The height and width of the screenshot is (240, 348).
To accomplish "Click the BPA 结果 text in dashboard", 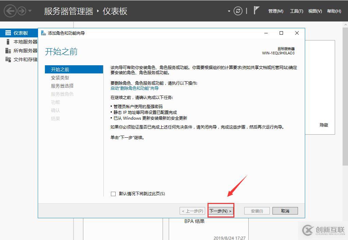I will pyautogui.click(x=195, y=221).
